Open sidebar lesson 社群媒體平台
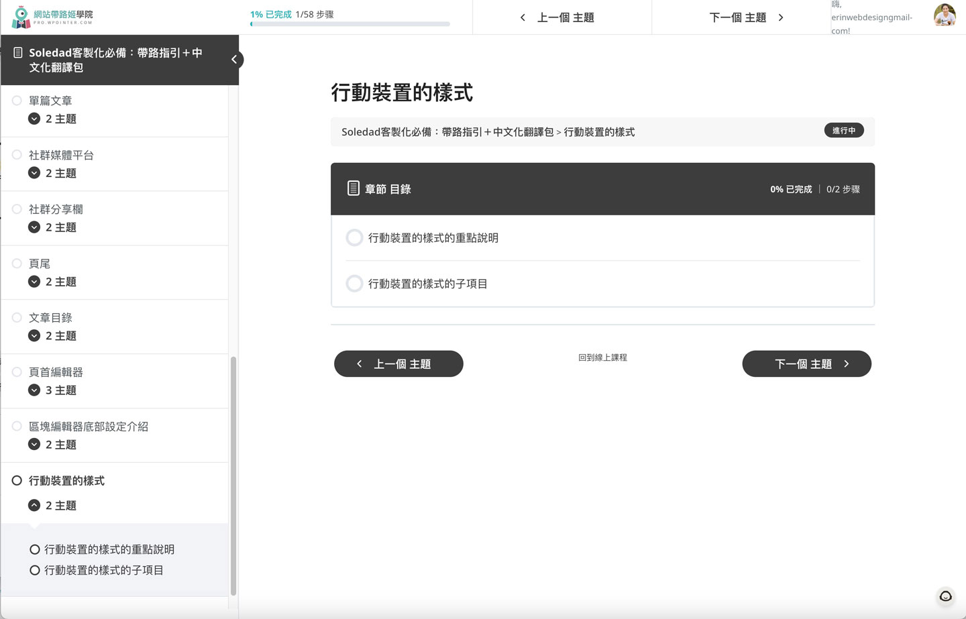 (61, 155)
